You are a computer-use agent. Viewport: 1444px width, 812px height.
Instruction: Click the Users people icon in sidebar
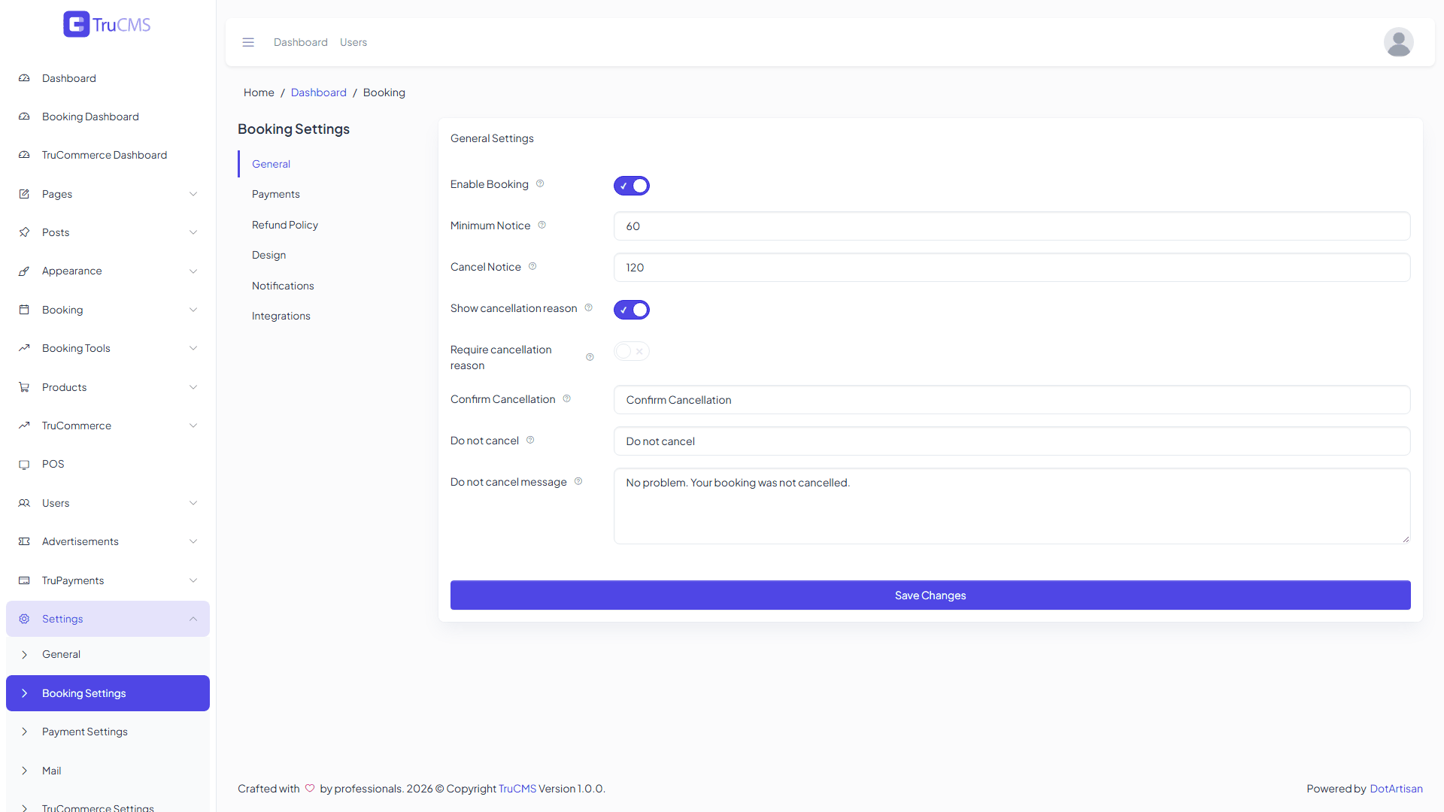pyautogui.click(x=24, y=503)
